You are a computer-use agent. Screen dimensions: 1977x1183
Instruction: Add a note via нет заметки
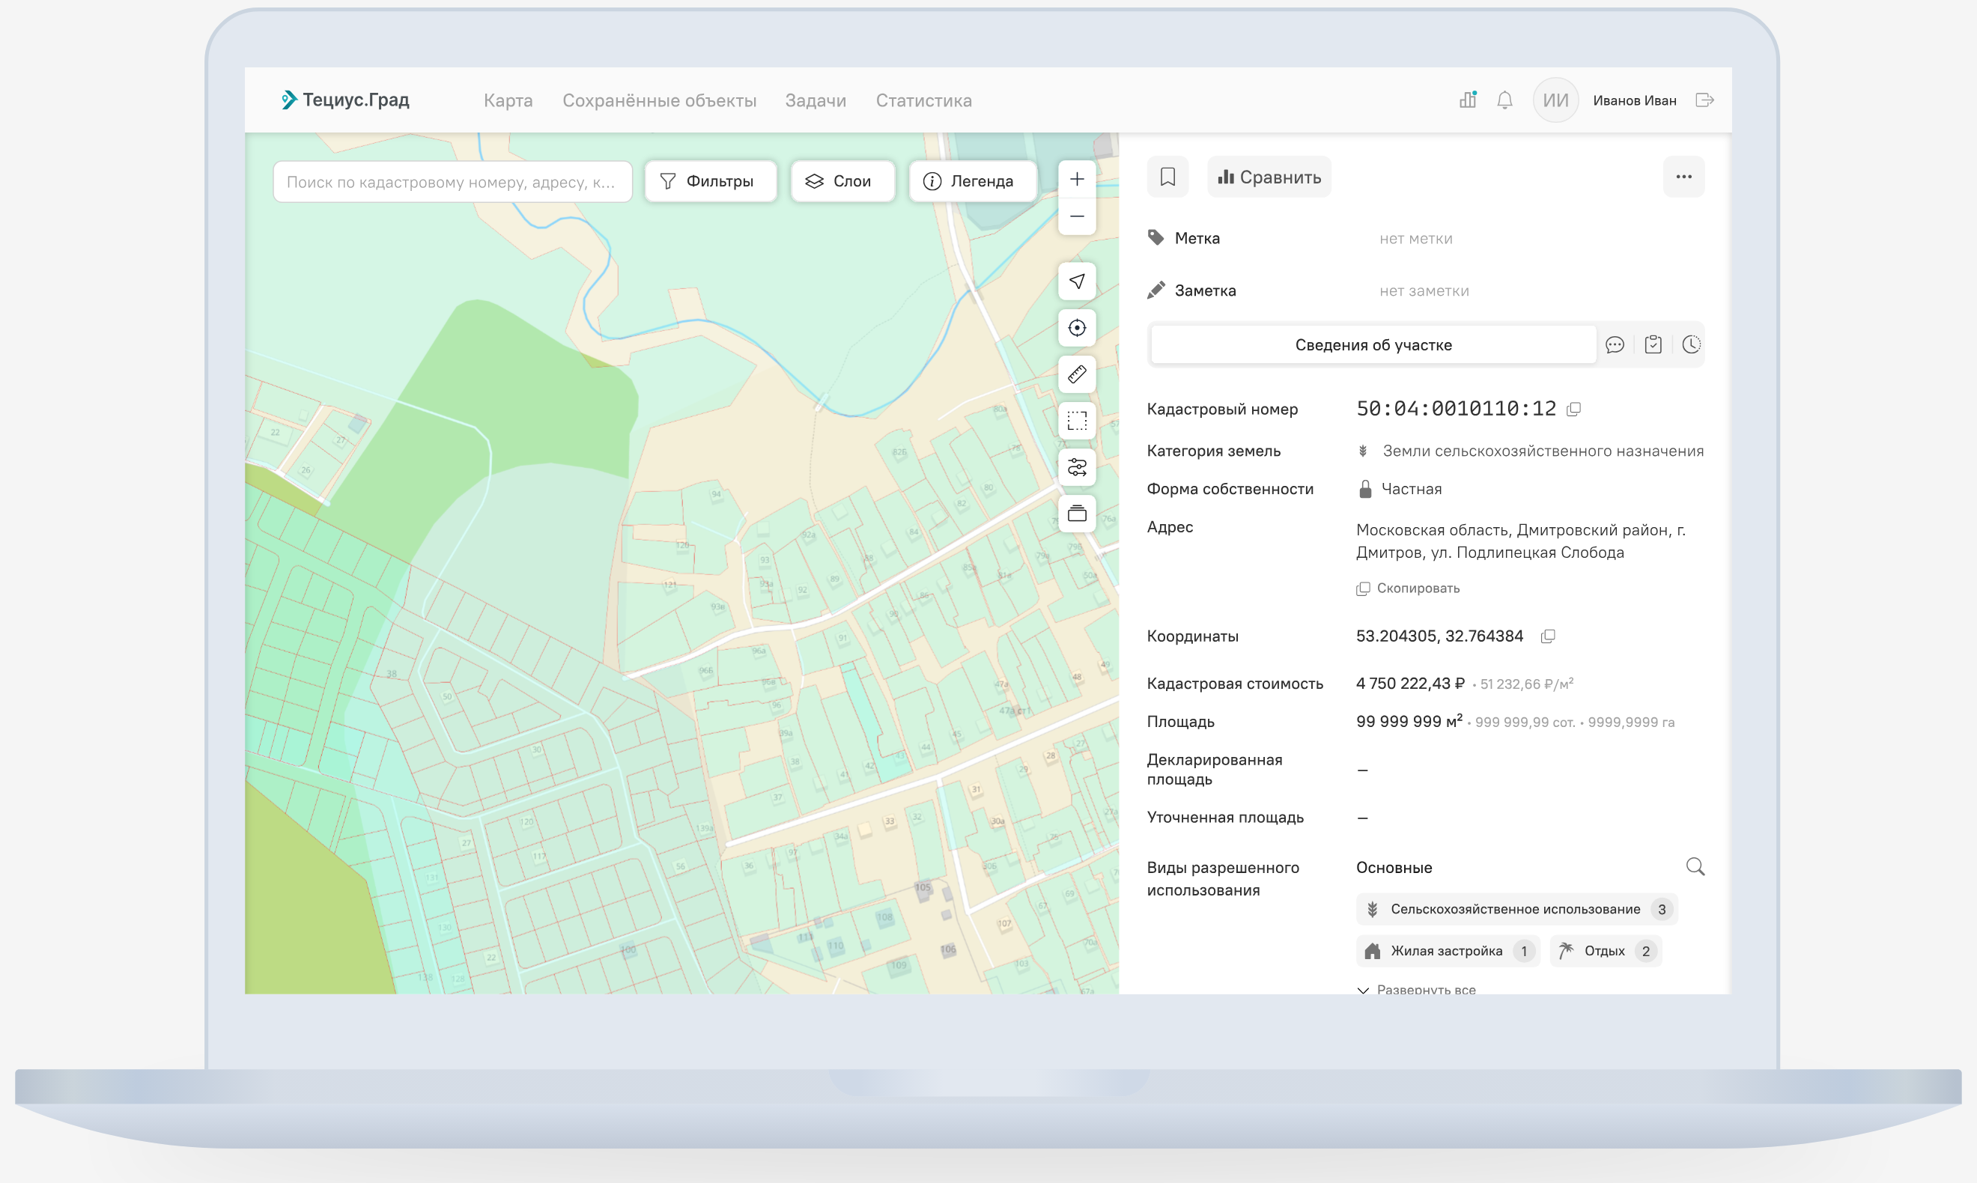1424,291
